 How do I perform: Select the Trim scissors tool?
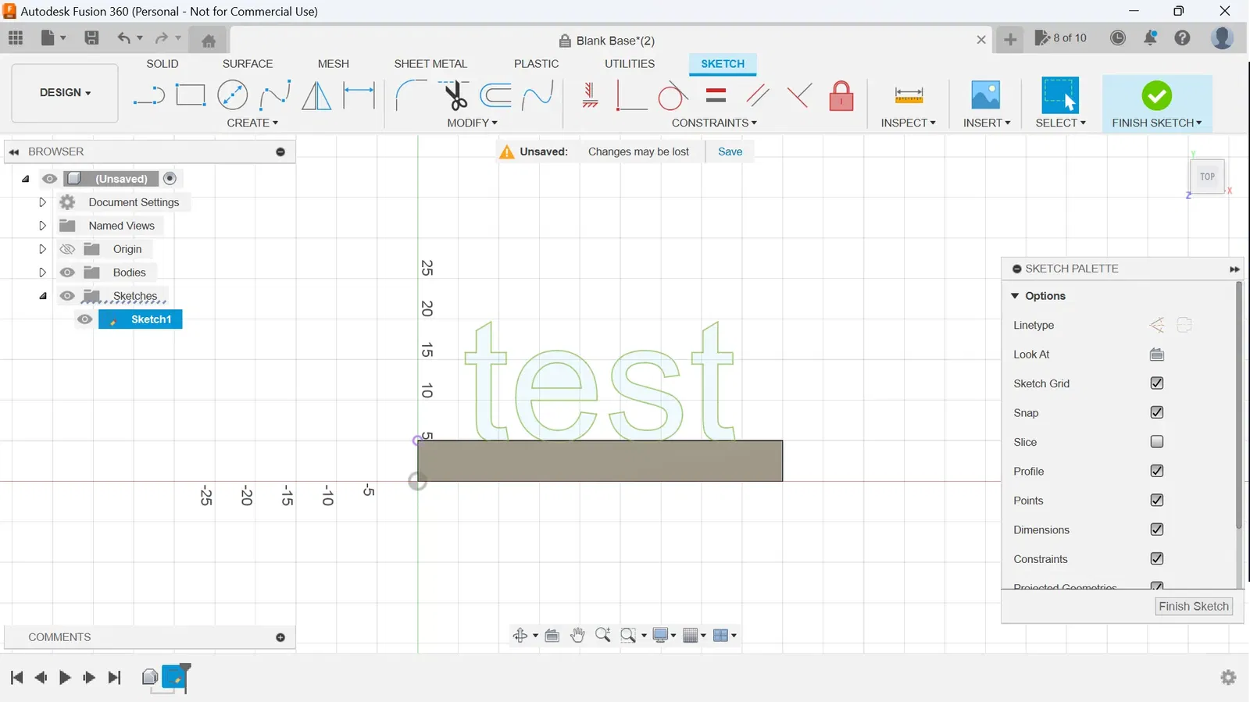(x=454, y=95)
